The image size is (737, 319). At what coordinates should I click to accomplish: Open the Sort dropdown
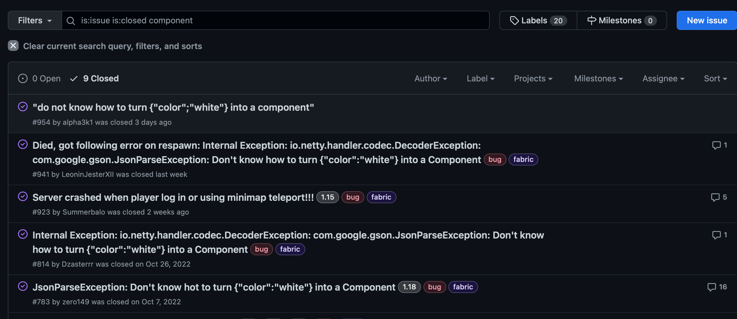click(715, 78)
